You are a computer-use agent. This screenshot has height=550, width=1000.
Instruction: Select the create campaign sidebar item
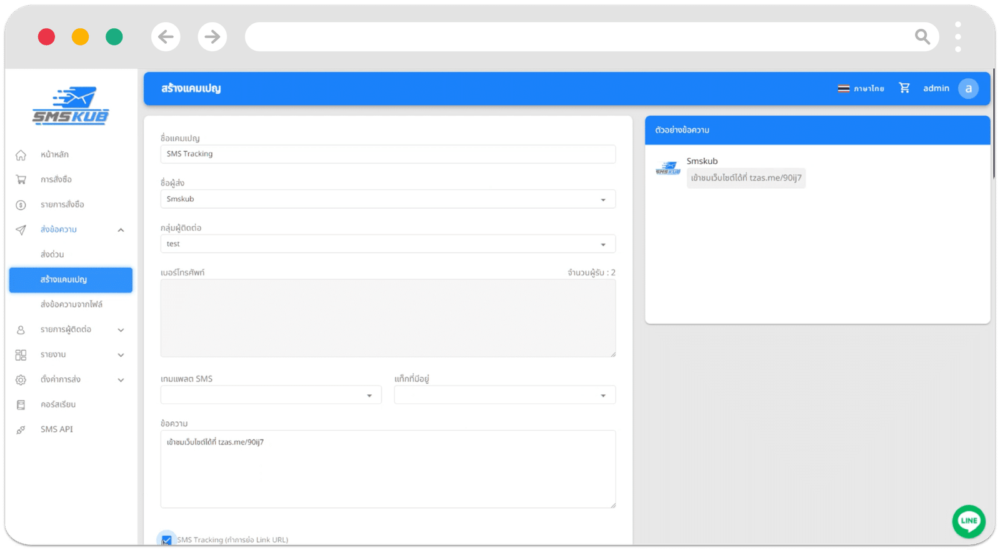tap(71, 280)
